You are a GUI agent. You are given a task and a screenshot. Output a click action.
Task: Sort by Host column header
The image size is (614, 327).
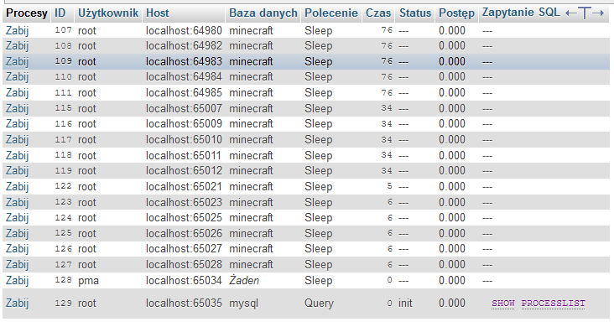click(x=158, y=13)
